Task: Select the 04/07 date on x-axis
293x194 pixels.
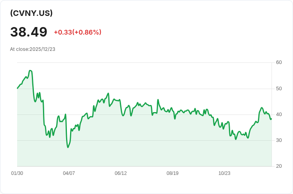Action: click(69, 173)
